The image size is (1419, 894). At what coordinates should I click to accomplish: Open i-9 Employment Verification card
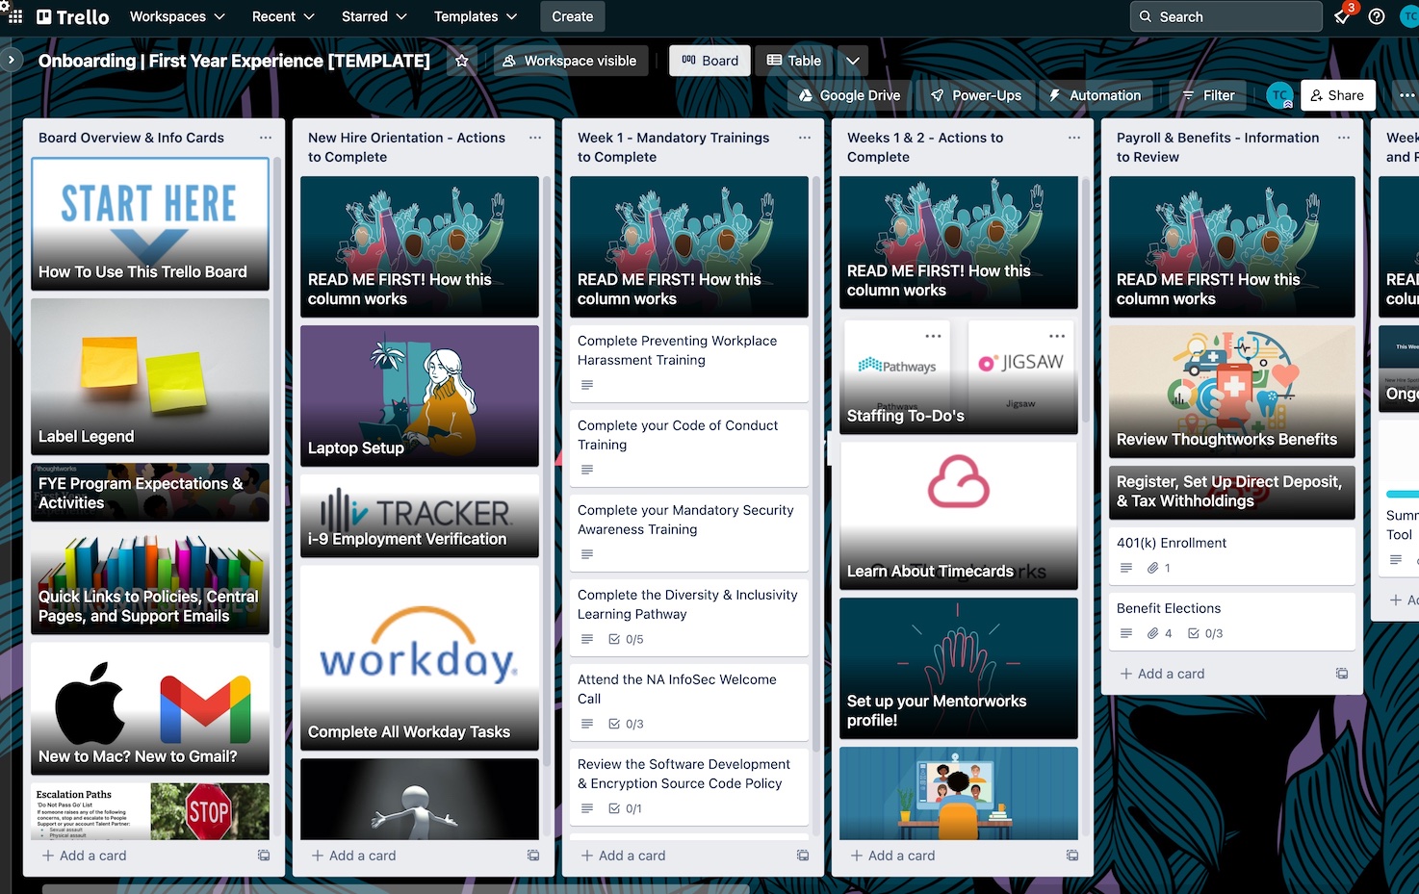420,516
